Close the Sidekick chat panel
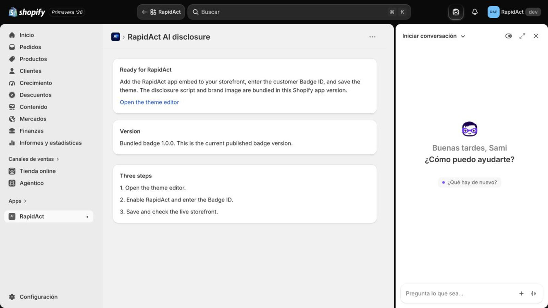 (536, 36)
